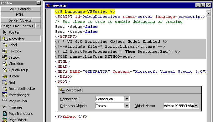Choose the Label control icon
Image resolution: width=213 pixels, height=122 pixels.
pos(5,45)
